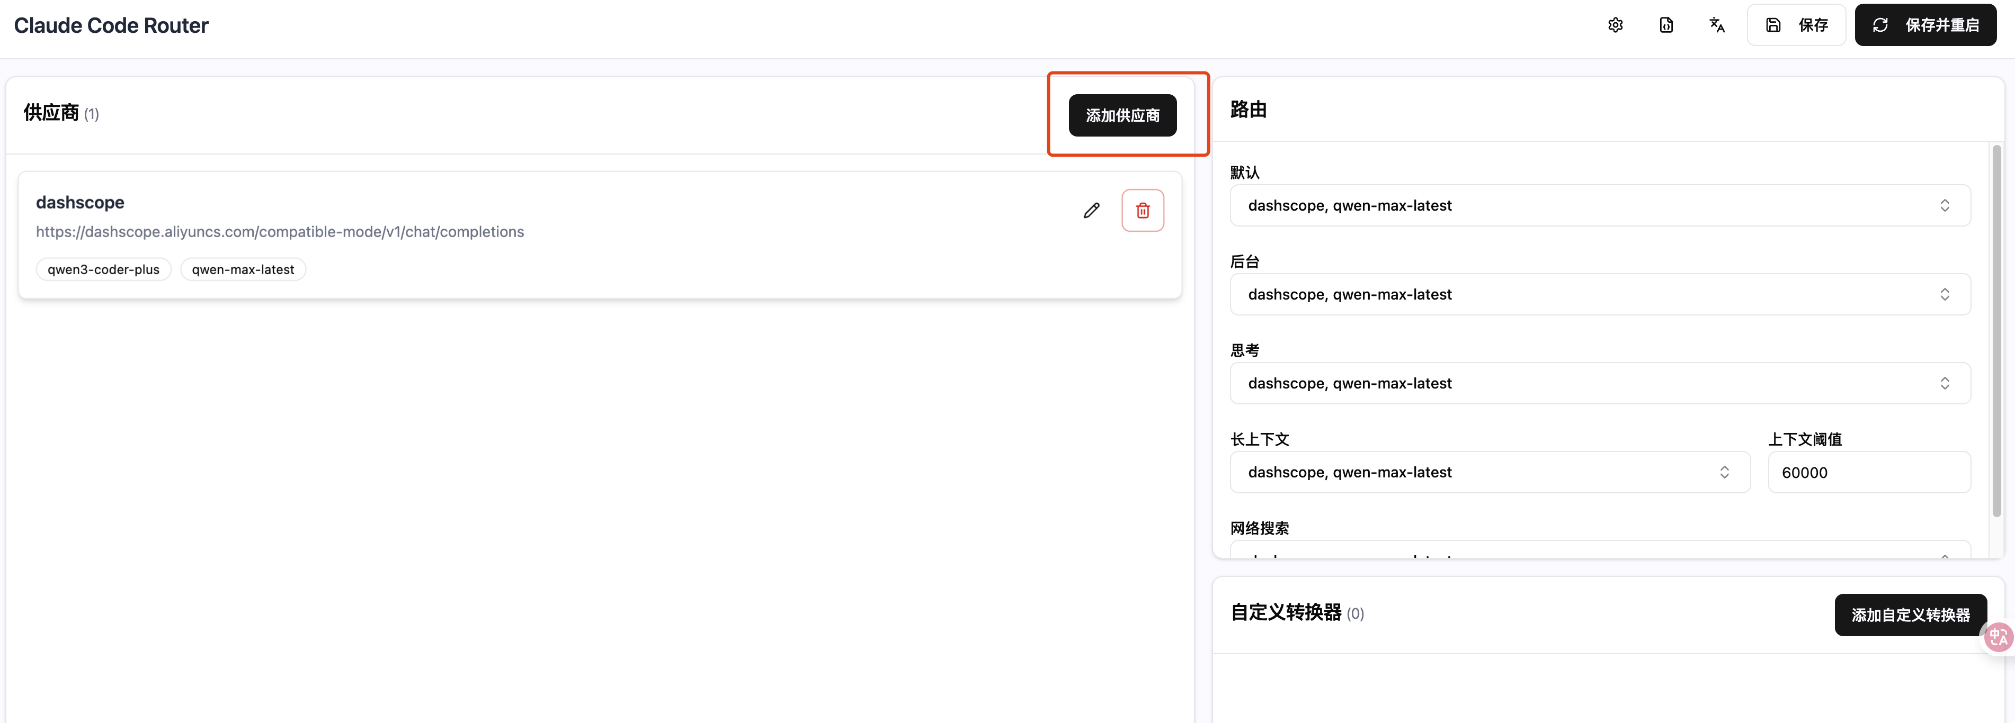Open the default (默认) model dropdown

click(x=1599, y=205)
